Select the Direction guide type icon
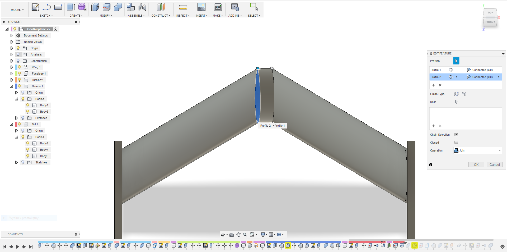Image resolution: width=507 pixels, height=252 pixels. [456, 94]
